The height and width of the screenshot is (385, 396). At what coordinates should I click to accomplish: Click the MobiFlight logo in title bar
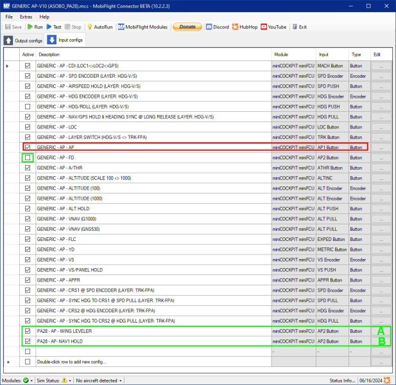pyautogui.click(x=6, y=6)
